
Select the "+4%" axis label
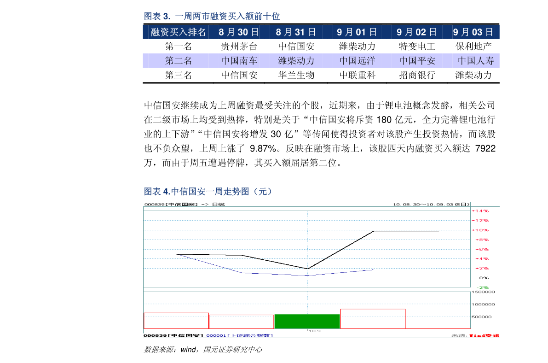click(x=482, y=259)
